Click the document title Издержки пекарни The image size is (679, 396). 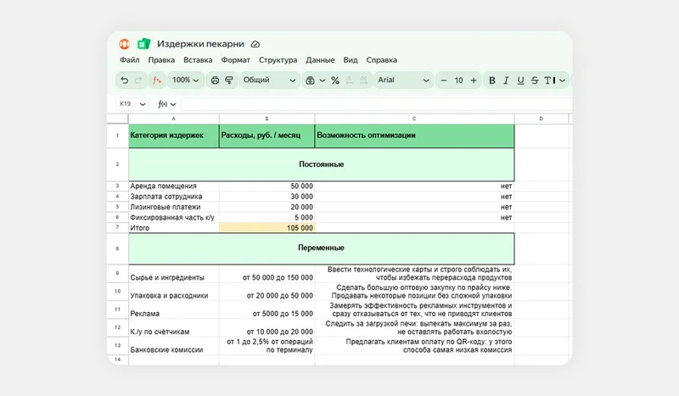click(x=200, y=44)
